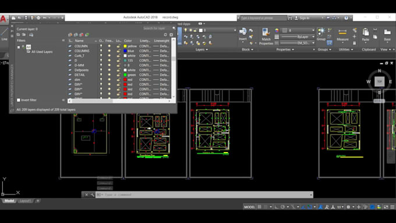Click the Refresh icon in layer manager

(165, 34)
